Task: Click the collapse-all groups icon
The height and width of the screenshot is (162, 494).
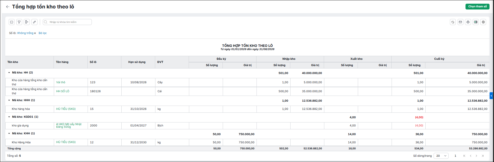Action: coord(12,22)
